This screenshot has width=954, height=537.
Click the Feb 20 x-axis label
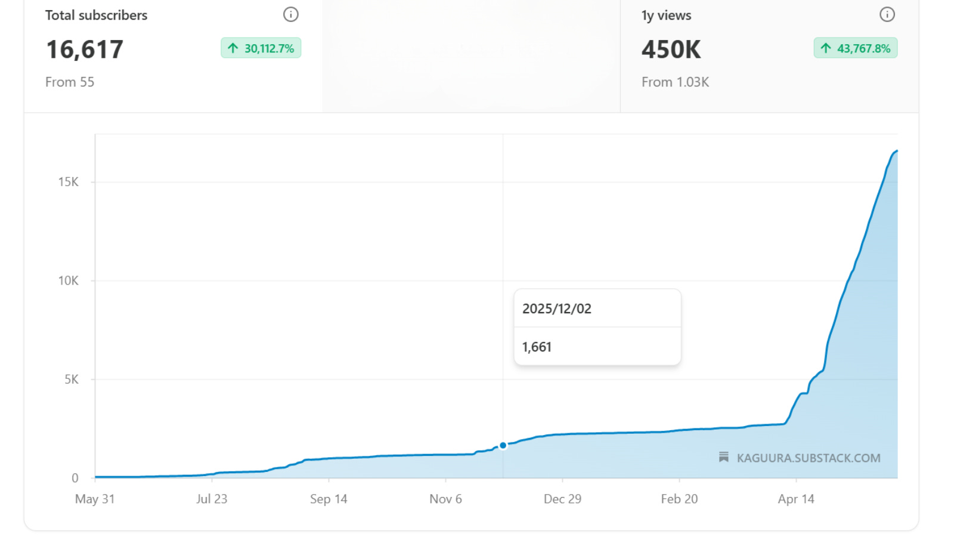pyautogui.click(x=679, y=499)
